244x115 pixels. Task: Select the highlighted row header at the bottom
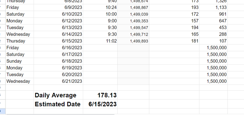pyautogui.click(x=3, y=111)
